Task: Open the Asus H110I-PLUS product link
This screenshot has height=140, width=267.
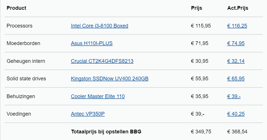Action: pyautogui.click(x=92, y=43)
